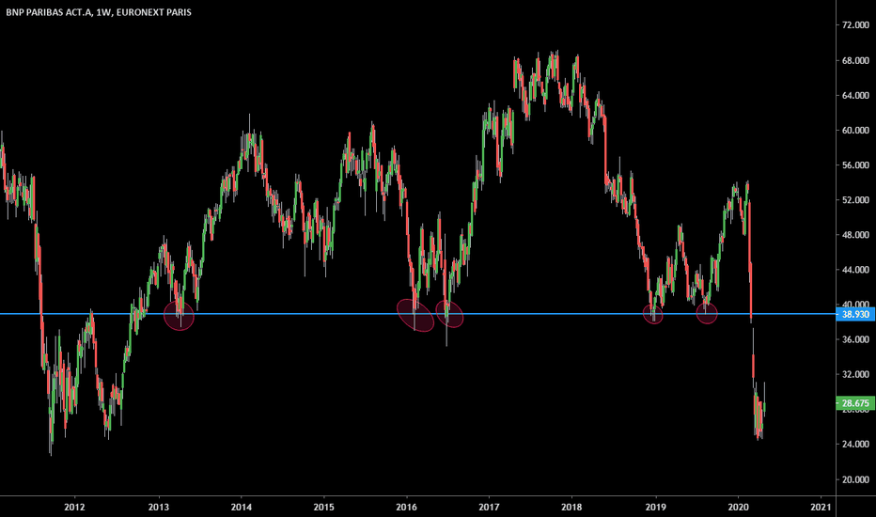Click the 2012 time axis label
Image resolution: width=876 pixels, height=517 pixels.
click(74, 507)
